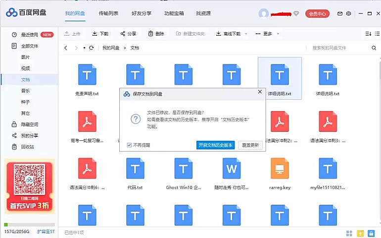Click the 开启文档历史版本 button

tap(215, 145)
